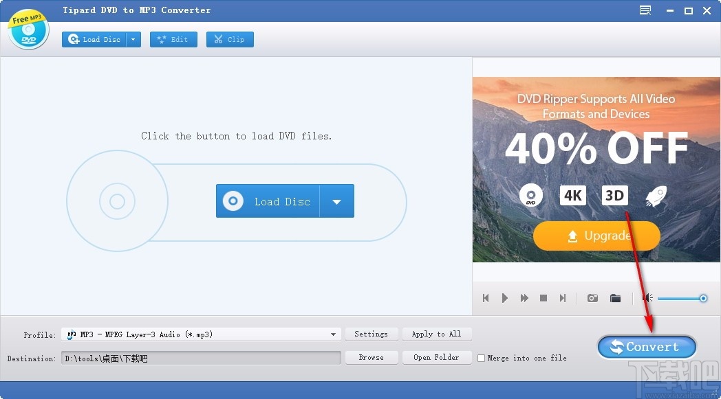Enable Merge into one file

[481, 358]
